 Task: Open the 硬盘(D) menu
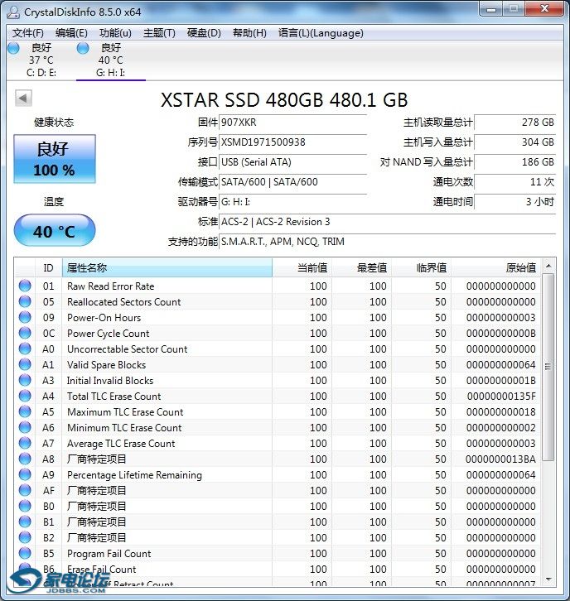click(x=204, y=33)
